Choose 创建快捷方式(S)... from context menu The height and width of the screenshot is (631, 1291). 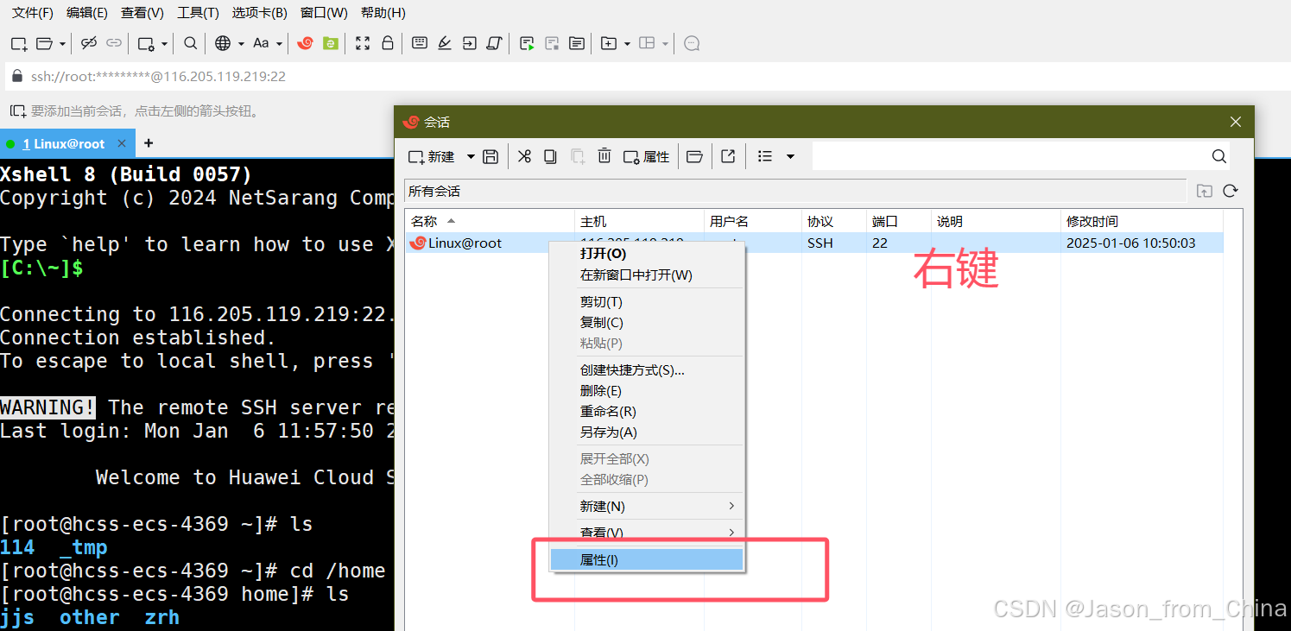pos(647,370)
